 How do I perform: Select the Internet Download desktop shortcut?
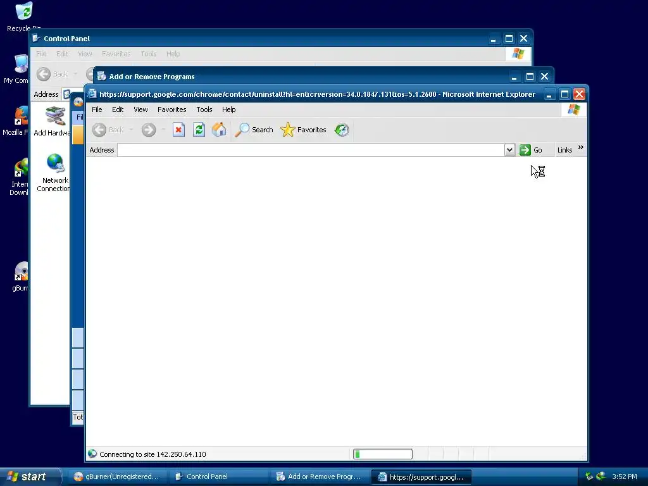click(19, 176)
